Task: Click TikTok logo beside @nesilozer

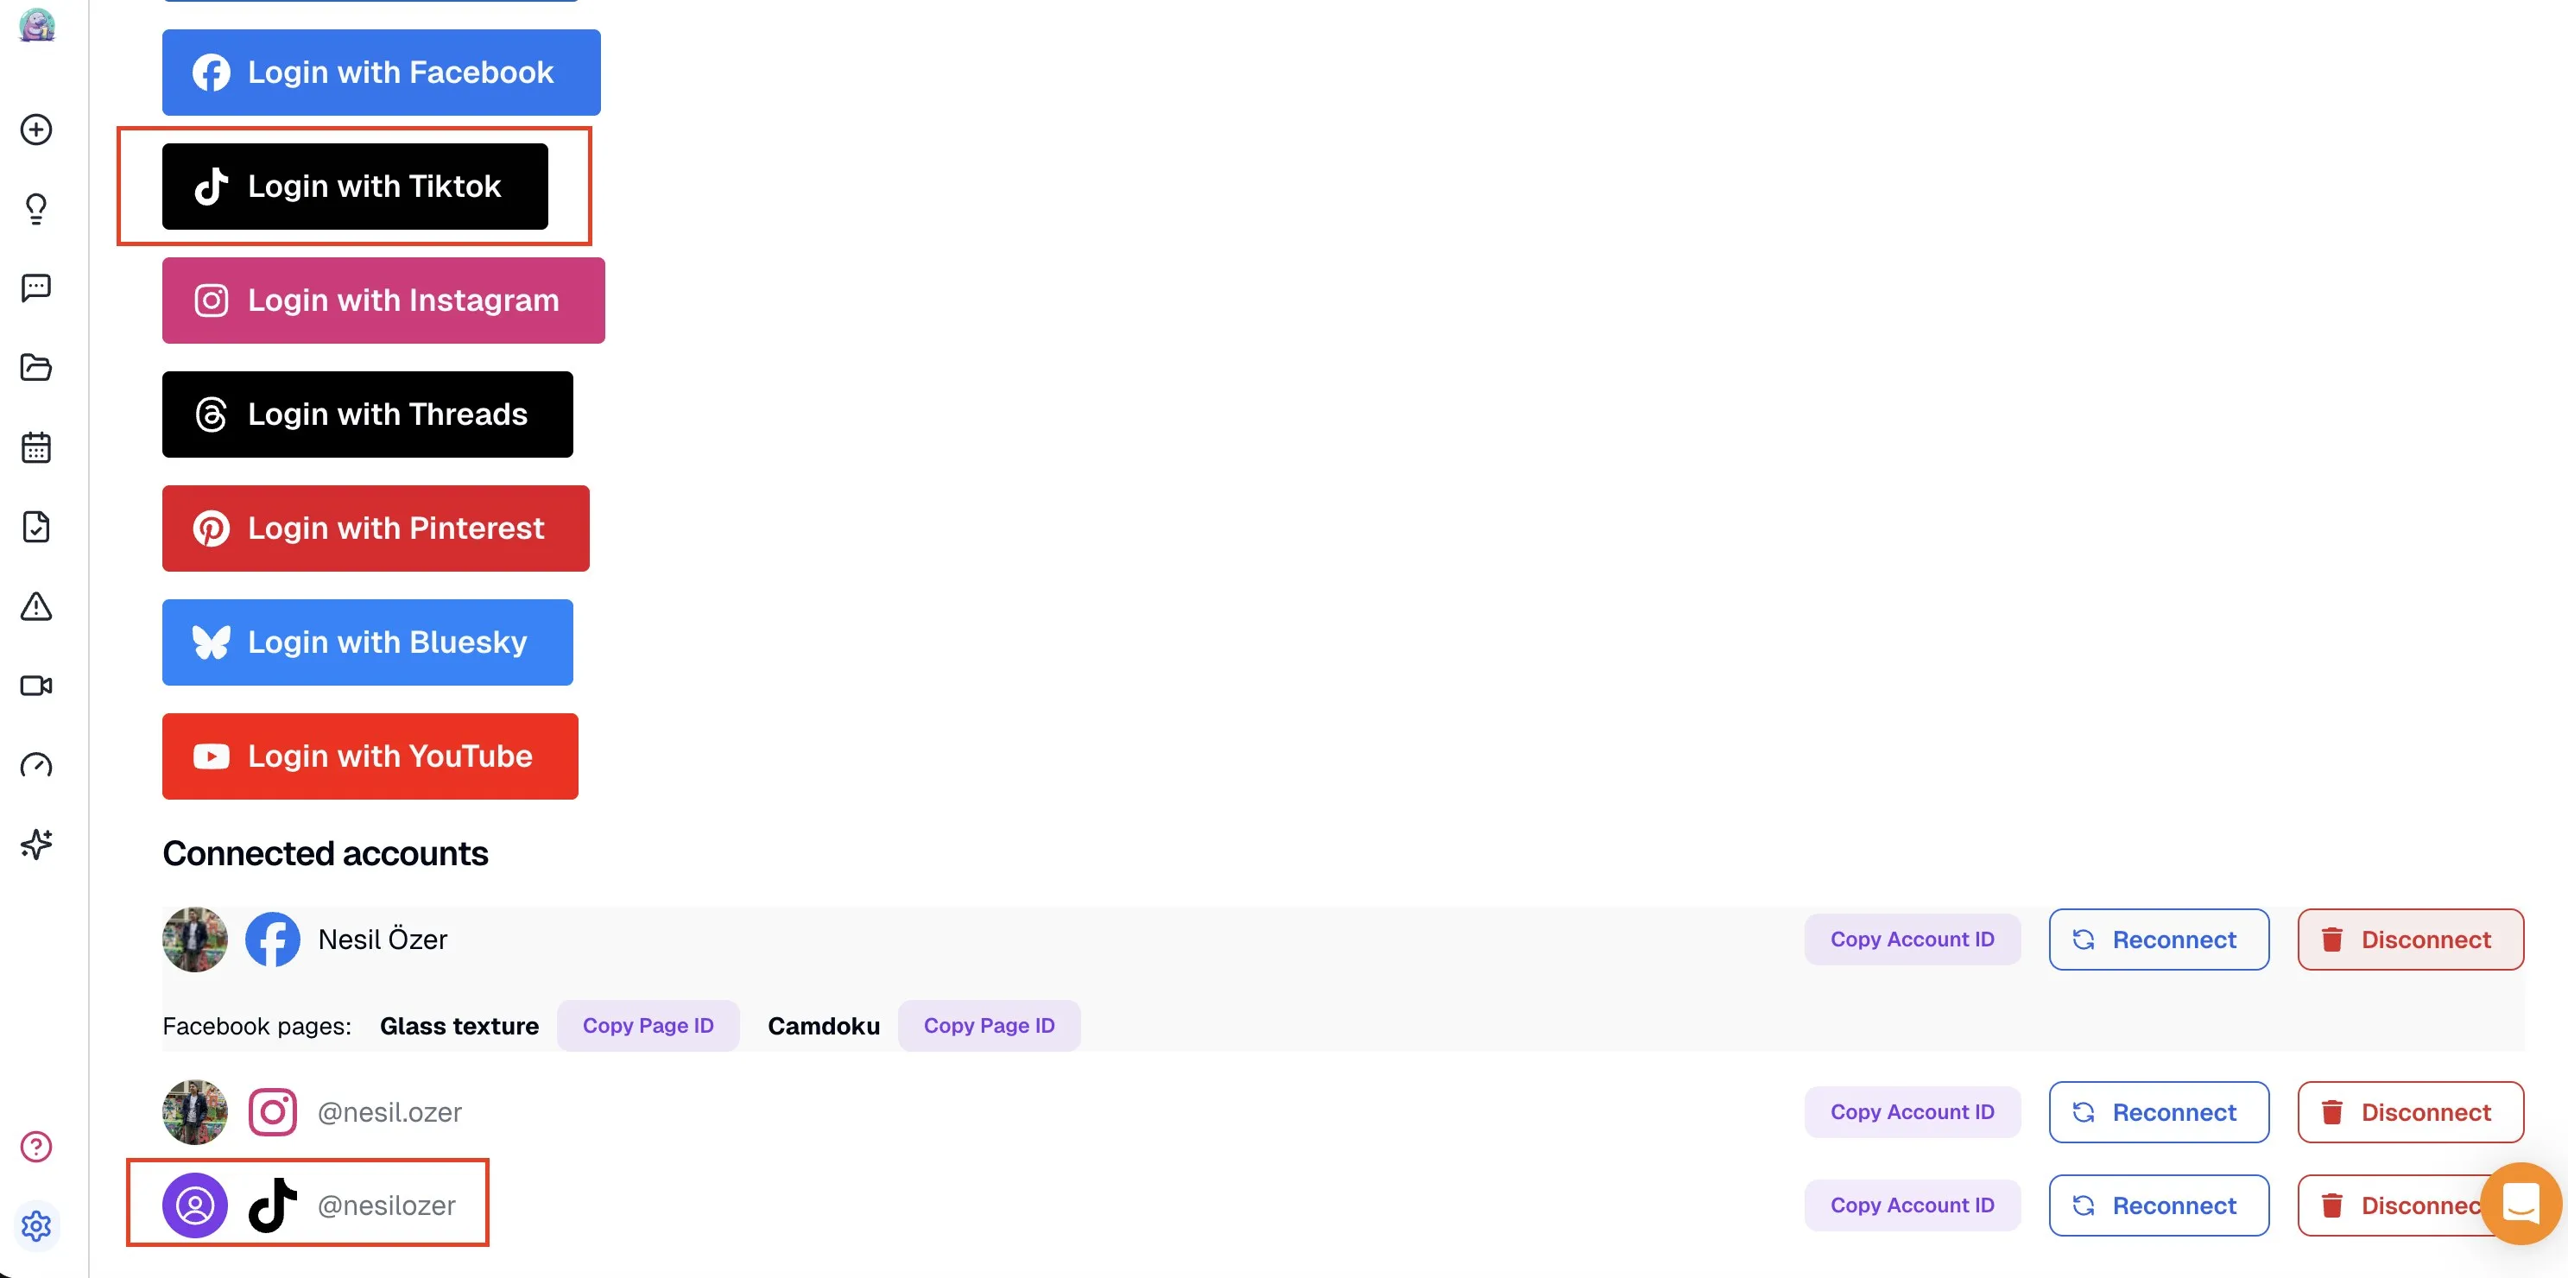Action: (272, 1205)
